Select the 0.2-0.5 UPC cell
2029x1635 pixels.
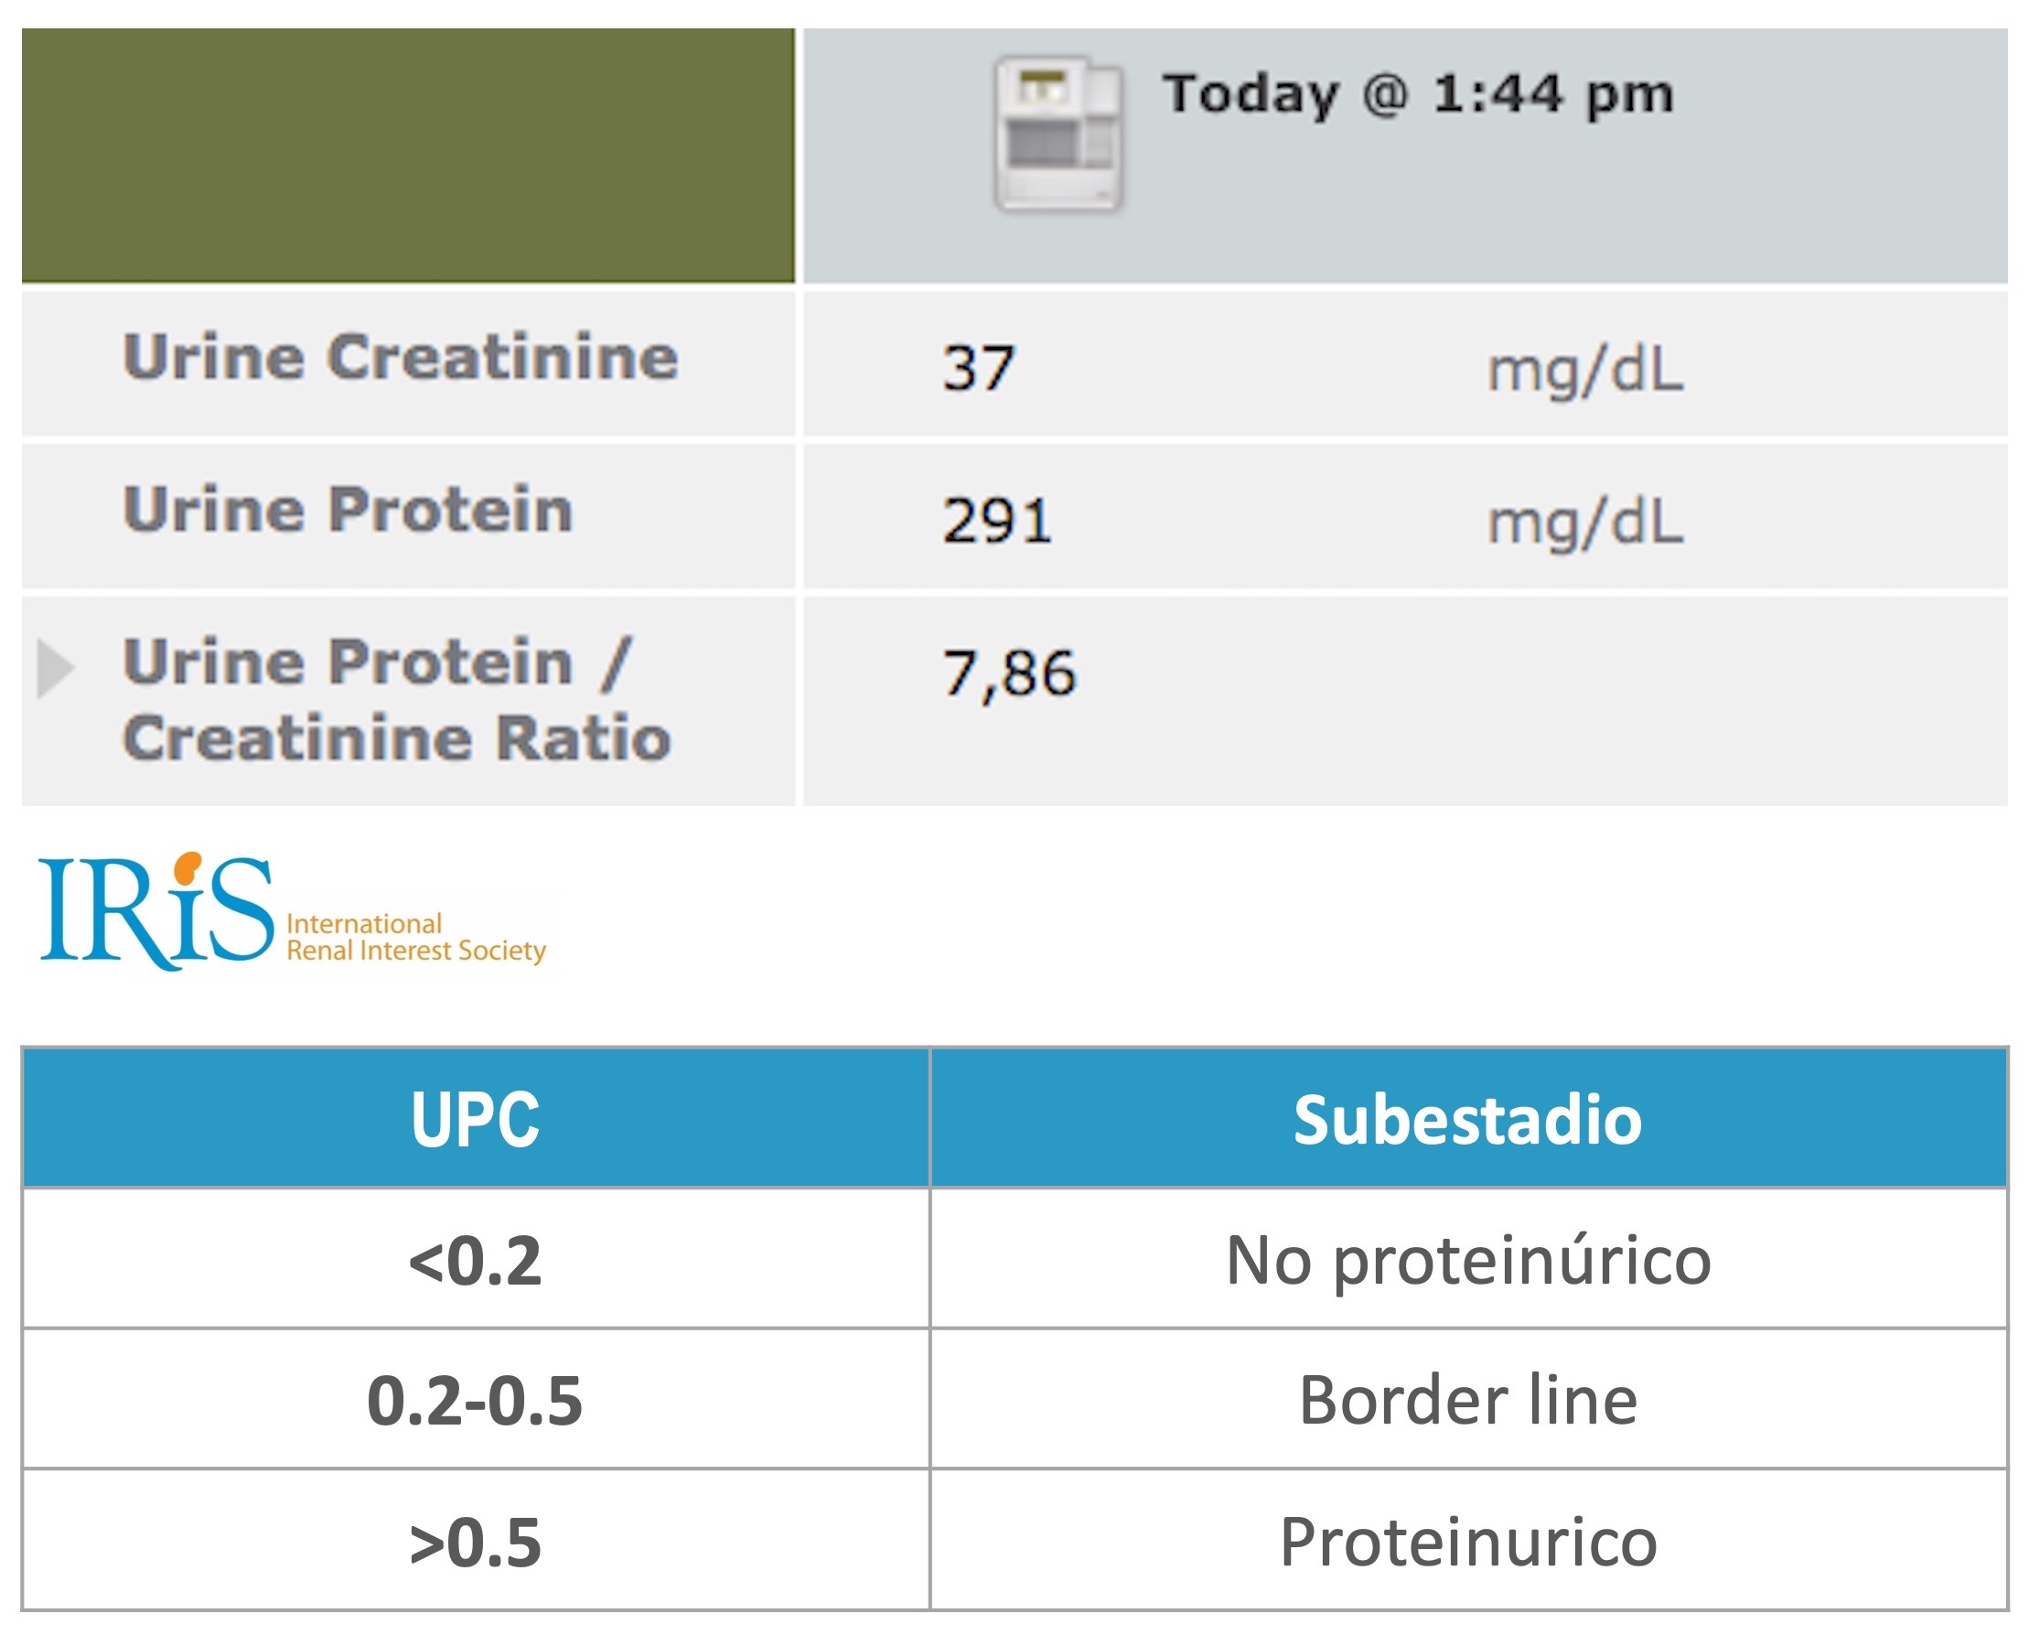(476, 1400)
